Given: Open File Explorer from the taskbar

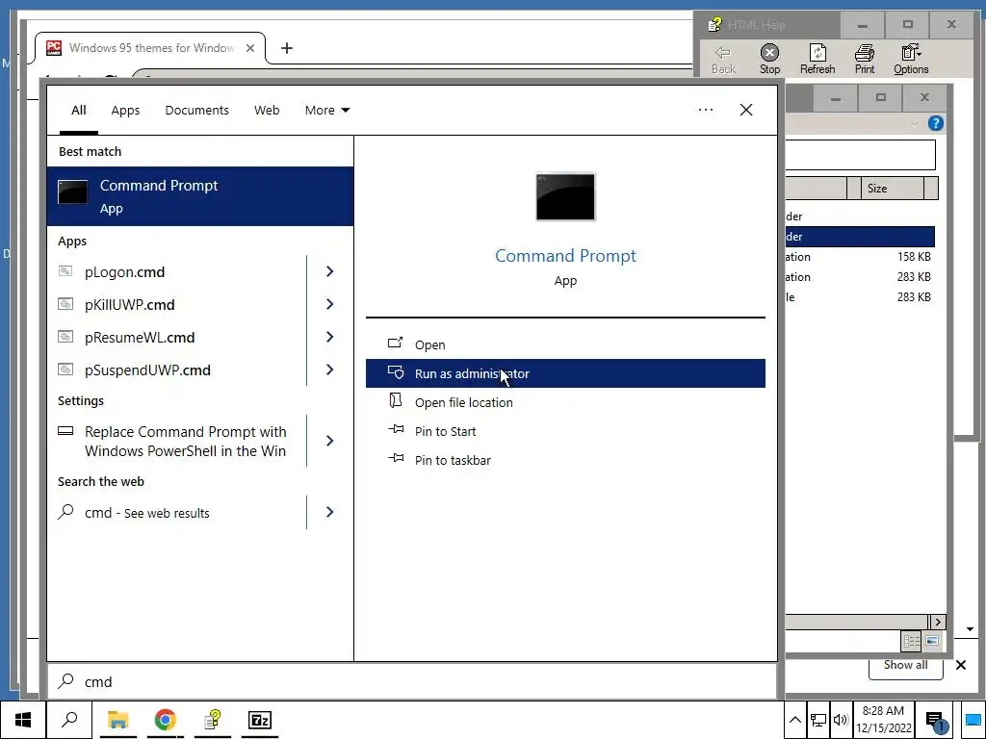Looking at the screenshot, I should click(117, 720).
